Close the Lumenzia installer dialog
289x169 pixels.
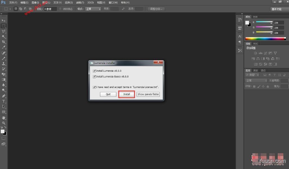pos(158,62)
